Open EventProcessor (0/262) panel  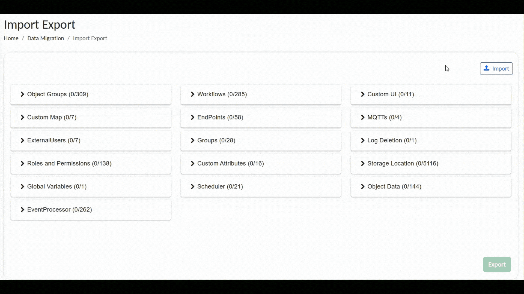point(59,210)
